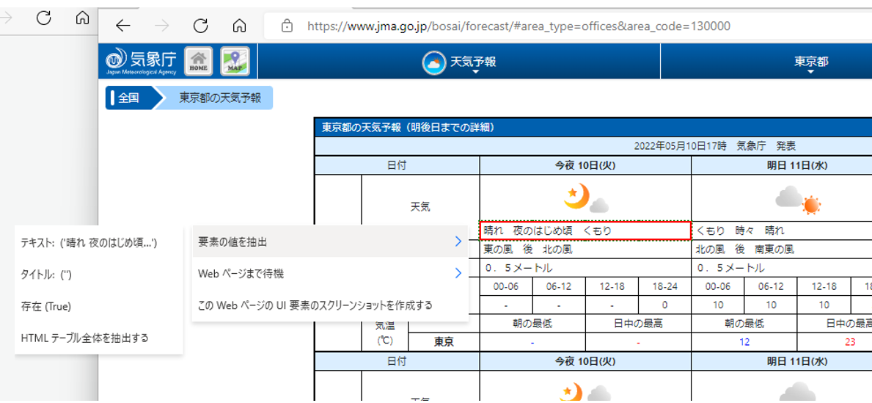Click the reload icon in the background window
Viewport: 872px width, 403px height.
pos(43,18)
